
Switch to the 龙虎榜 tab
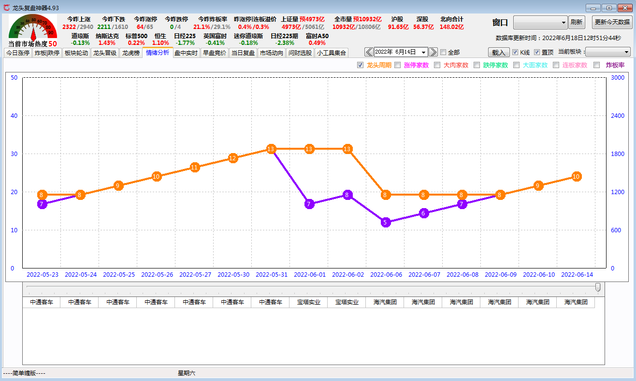pyautogui.click(x=130, y=53)
